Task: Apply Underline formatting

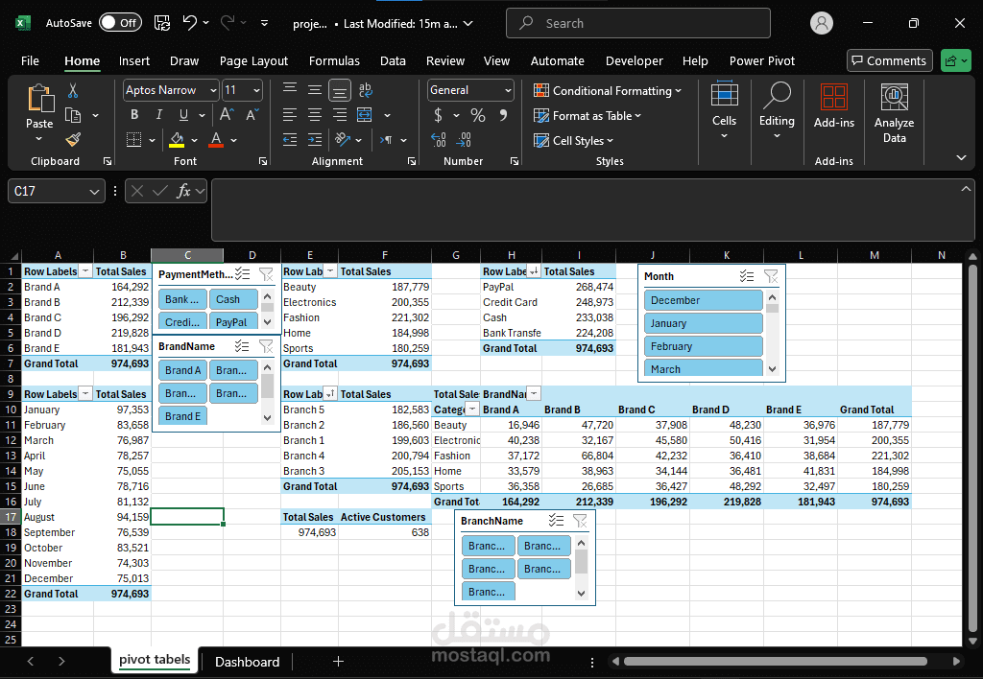Action: pyautogui.click(x=183, y=115)
